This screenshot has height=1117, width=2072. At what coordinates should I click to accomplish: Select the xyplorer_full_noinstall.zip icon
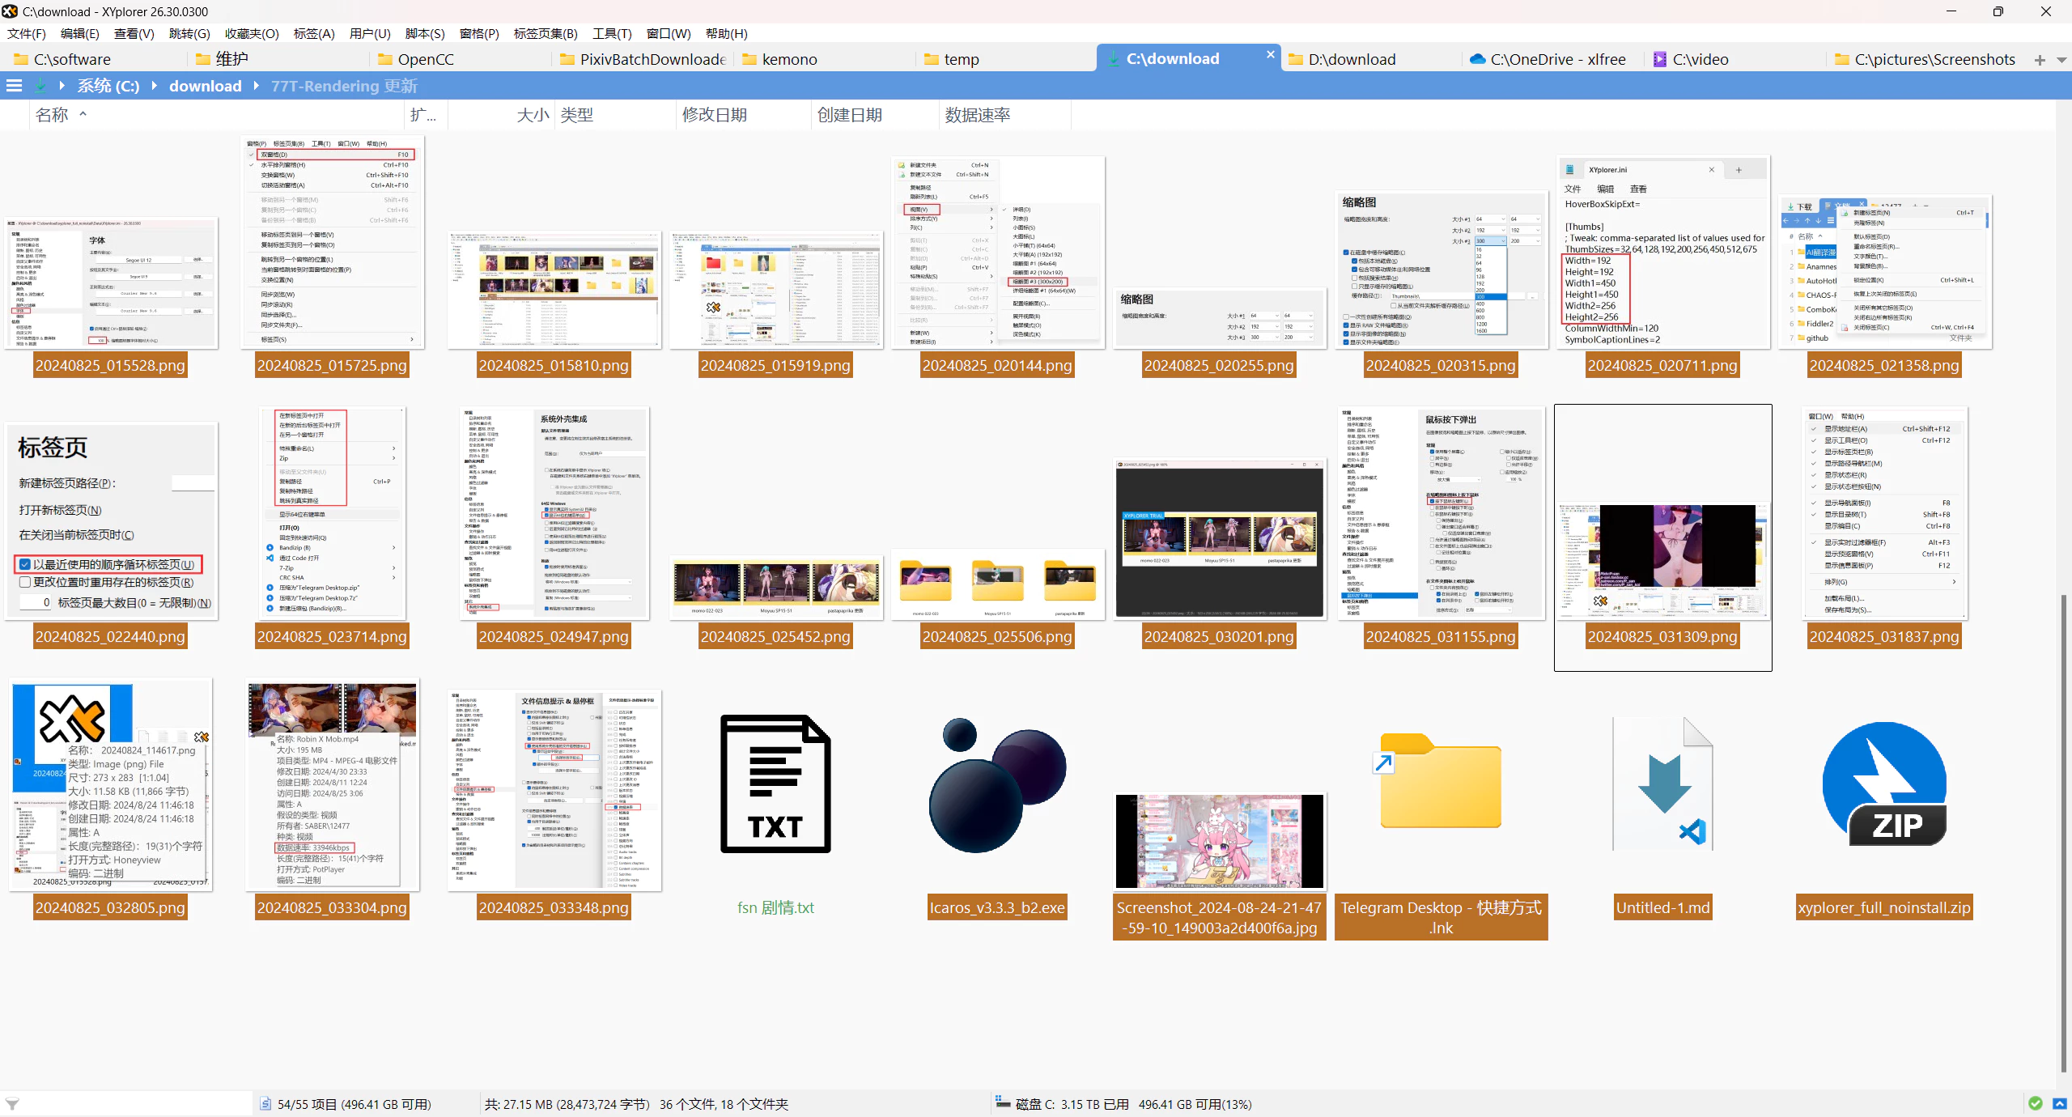pyautogui.click(x=1885, y=784)
